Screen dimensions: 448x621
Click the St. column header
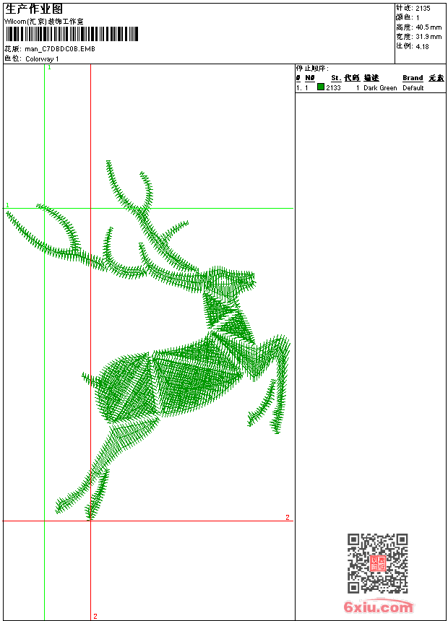335,78
